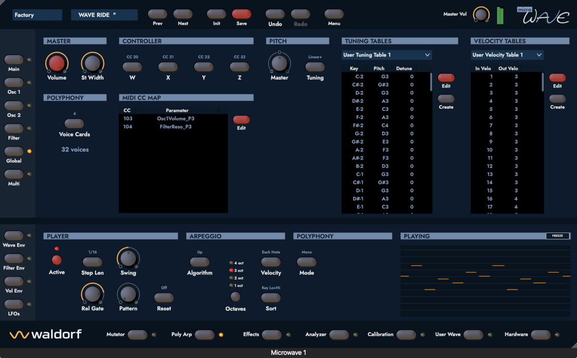577x358 pixels.
Task: Click the red Save button
Action: [x=241, y=14]
